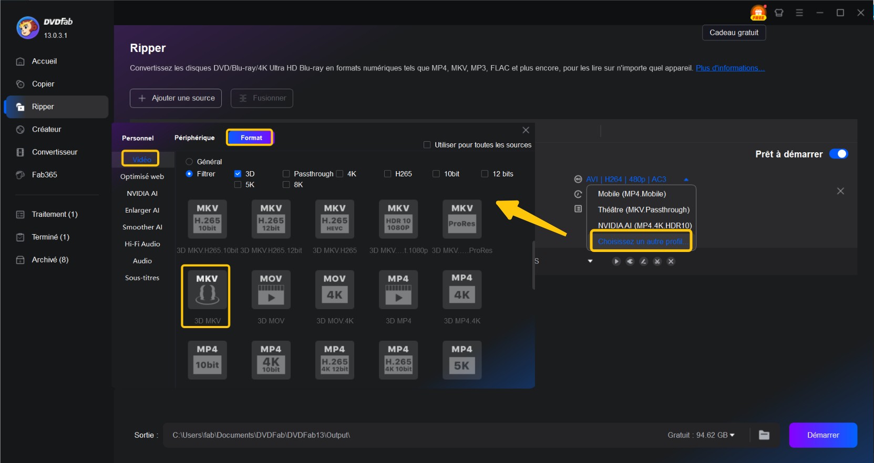
Task: Select Optimisé web category
Action: (x=142, y=177)
